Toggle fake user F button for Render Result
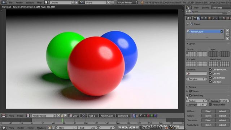 point(55,116)
